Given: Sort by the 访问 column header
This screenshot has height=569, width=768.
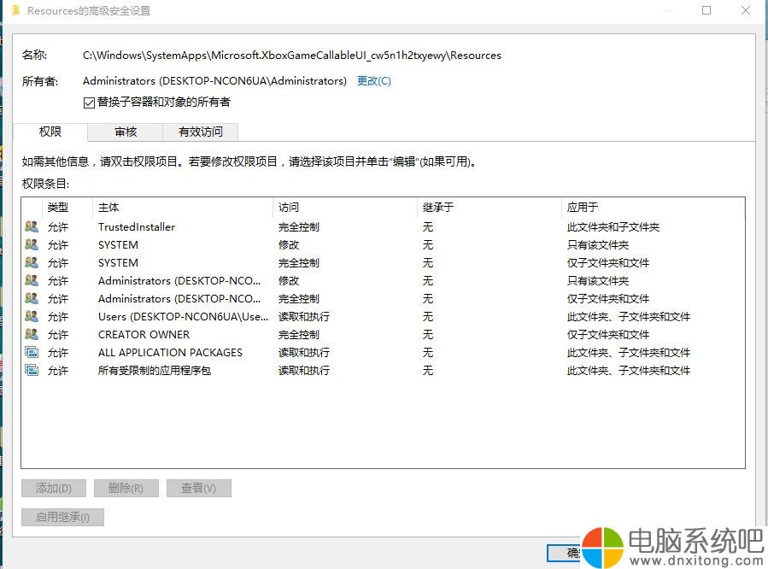Looking at the screenshot, I should click(x=345, y=207).
